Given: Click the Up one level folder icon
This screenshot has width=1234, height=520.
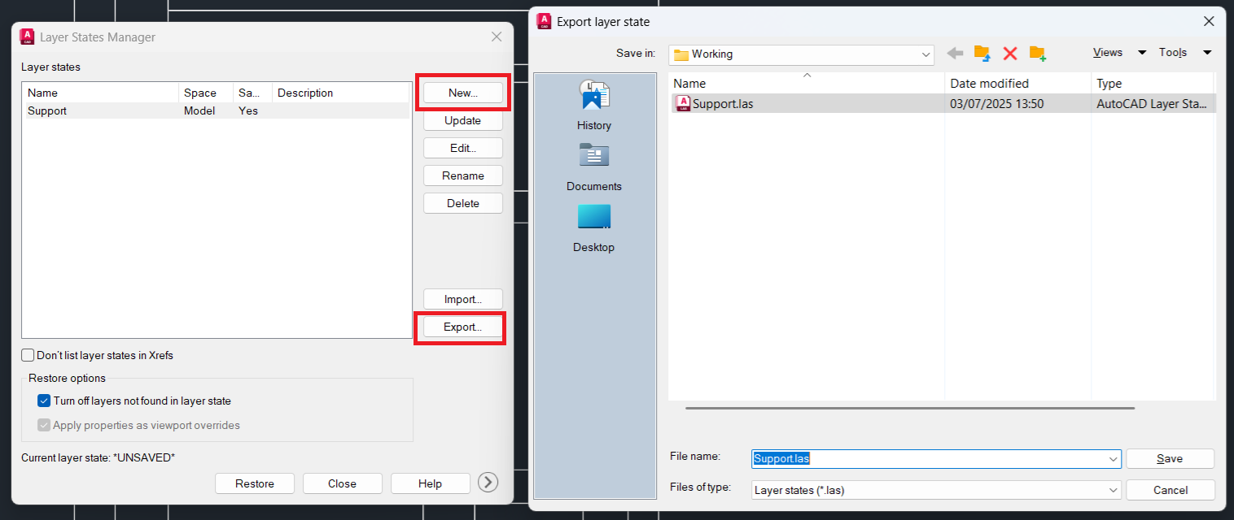Looking at the screenshot, I should pyautogui.click(x=982, y=53).
